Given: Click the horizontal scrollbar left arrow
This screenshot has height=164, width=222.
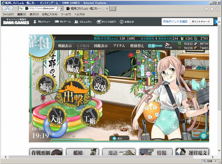Looking at the screenshot, I should click(x=6, y=157).
